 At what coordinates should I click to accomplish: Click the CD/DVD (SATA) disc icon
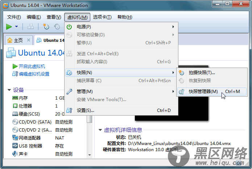pyautogui.click(x=15, y=122)
